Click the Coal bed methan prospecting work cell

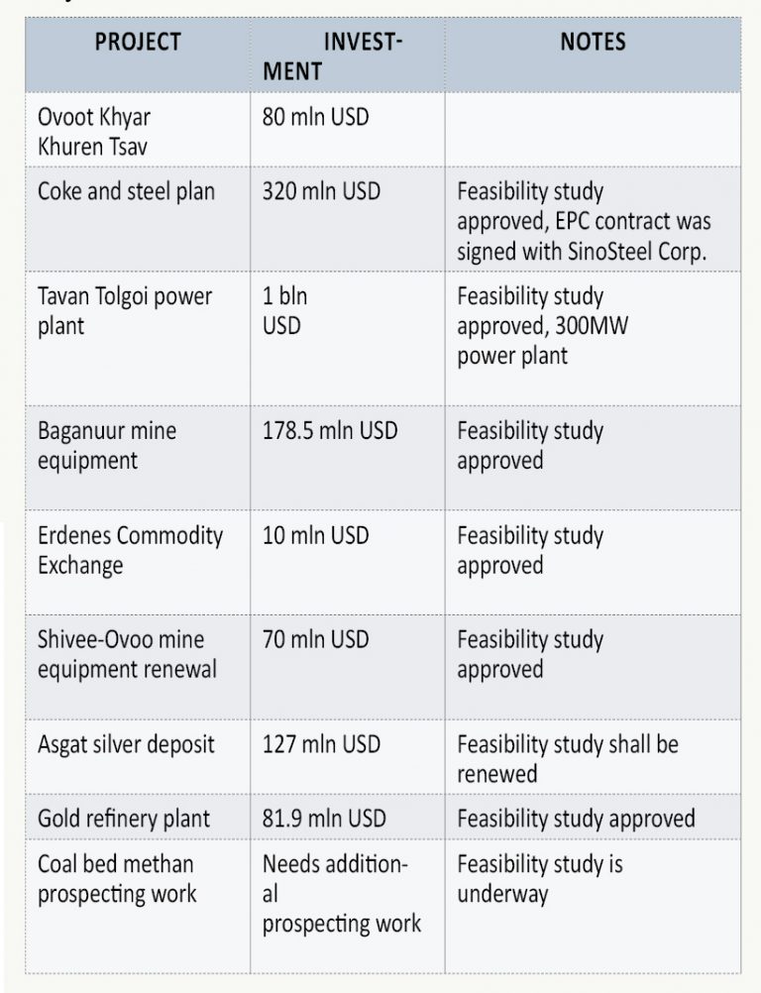pos(138,906)
